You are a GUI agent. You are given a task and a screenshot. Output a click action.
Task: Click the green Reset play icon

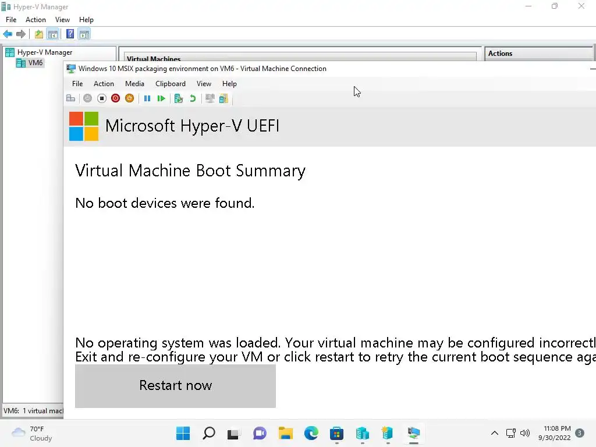click(x=161, y=98)
